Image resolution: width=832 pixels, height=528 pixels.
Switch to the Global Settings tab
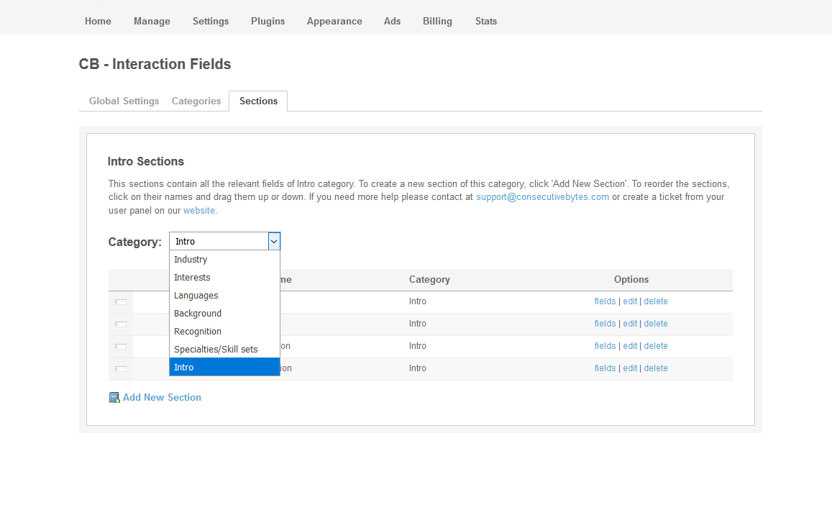coord(124,101)
